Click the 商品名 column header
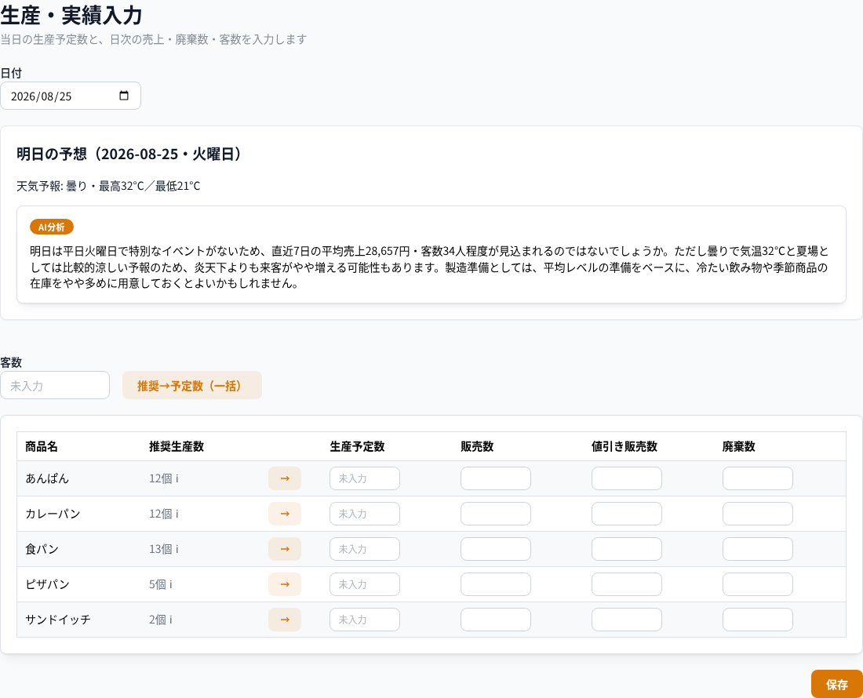 [42, 446]
